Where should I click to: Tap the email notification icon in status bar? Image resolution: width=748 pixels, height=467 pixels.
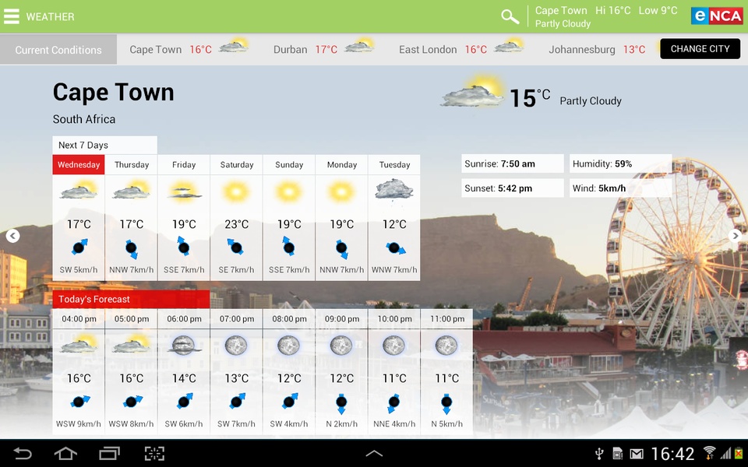click(637, 454)
